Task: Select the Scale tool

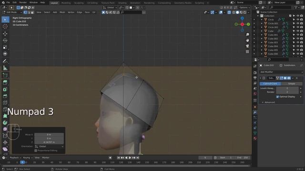Action: tap(5, 47)
